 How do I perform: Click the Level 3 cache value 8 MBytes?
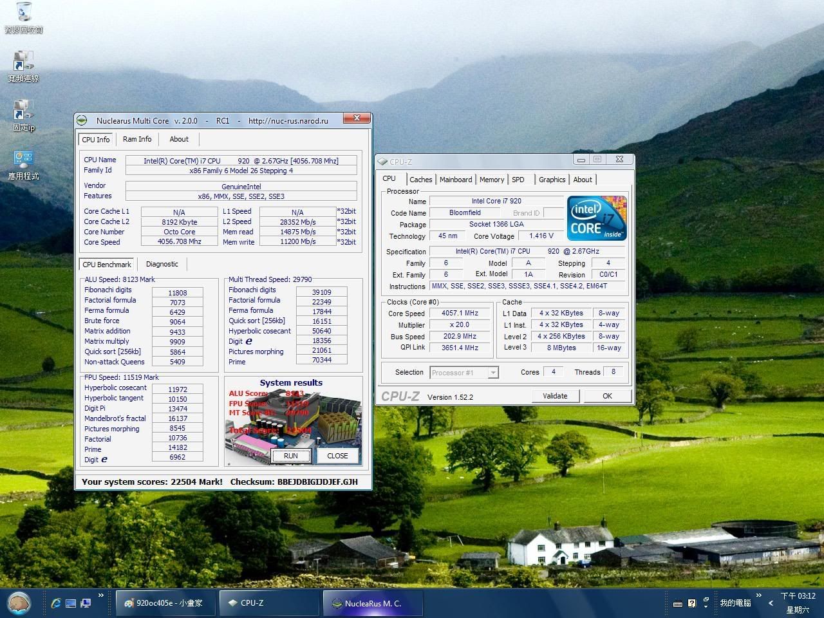[x=561, y=348]
